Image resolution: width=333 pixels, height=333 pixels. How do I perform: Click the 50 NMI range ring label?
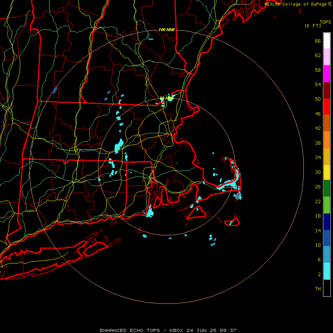coord(166,98)
